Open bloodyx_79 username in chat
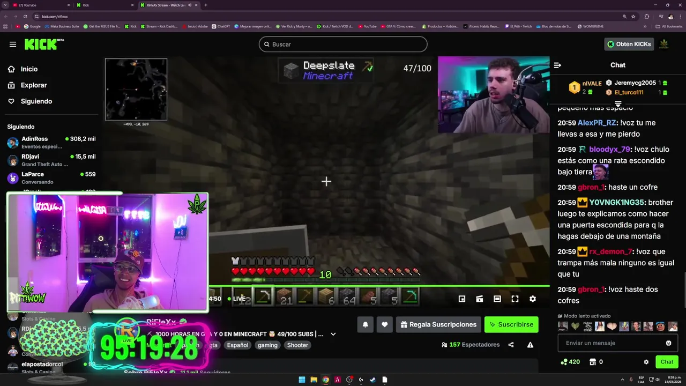Screen dimensions: 686x386 (609, 150)
